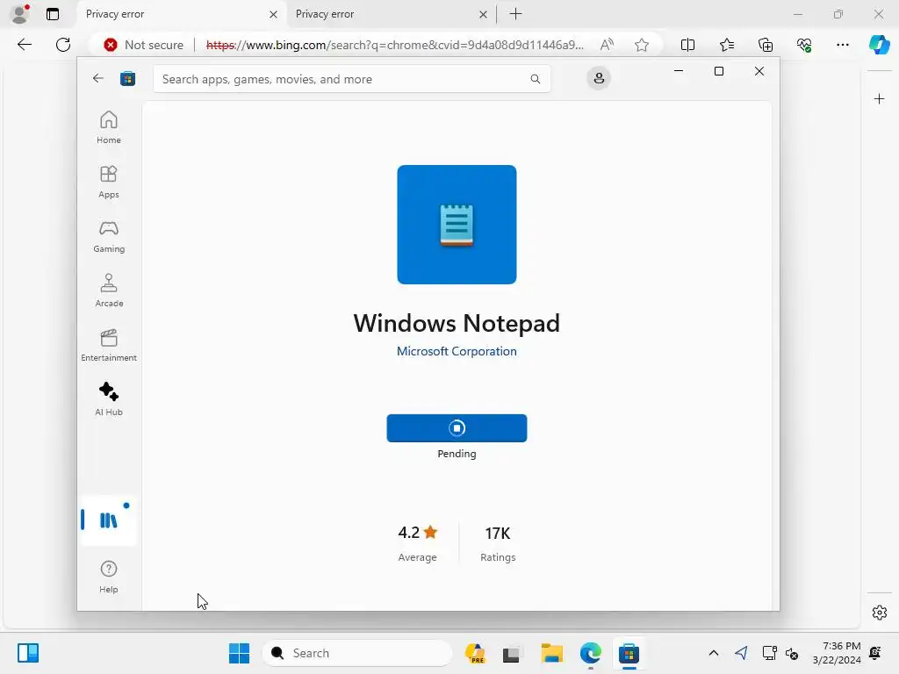Open clock showing 7:36 PM
The image size is (899, 674).
click(x=837, y=653)
